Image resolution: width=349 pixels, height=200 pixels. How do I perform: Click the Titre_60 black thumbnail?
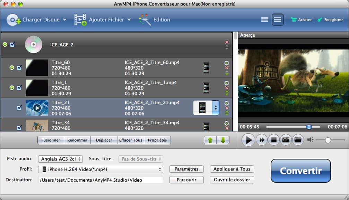pos(37,68)
